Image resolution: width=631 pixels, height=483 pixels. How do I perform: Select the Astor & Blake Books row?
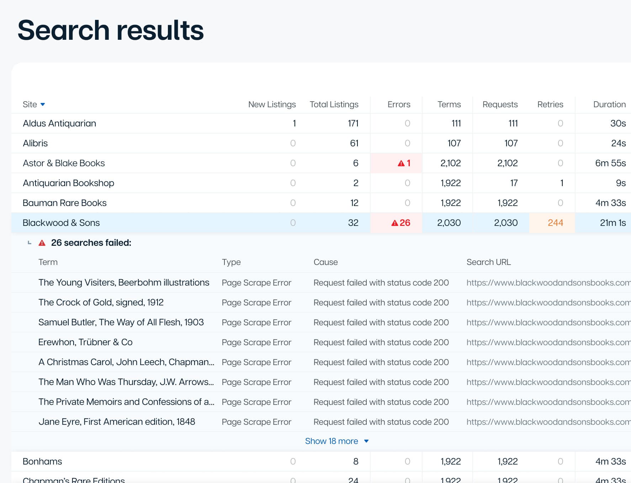pos(321,163)
